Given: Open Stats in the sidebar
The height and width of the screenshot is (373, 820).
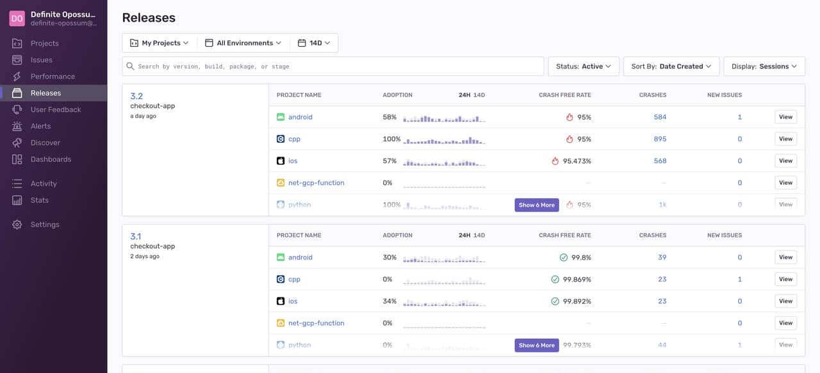Looking at the screenshot, I should (40, 201).
